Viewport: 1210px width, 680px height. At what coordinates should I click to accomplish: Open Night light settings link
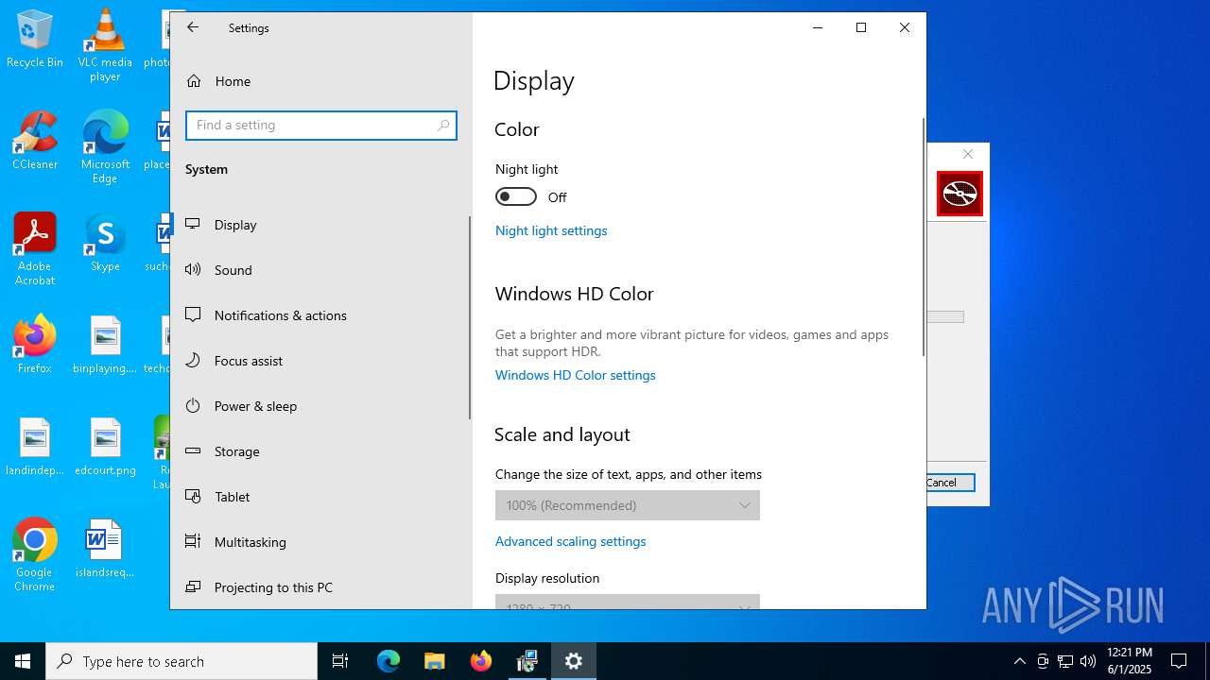pos(551,230)
